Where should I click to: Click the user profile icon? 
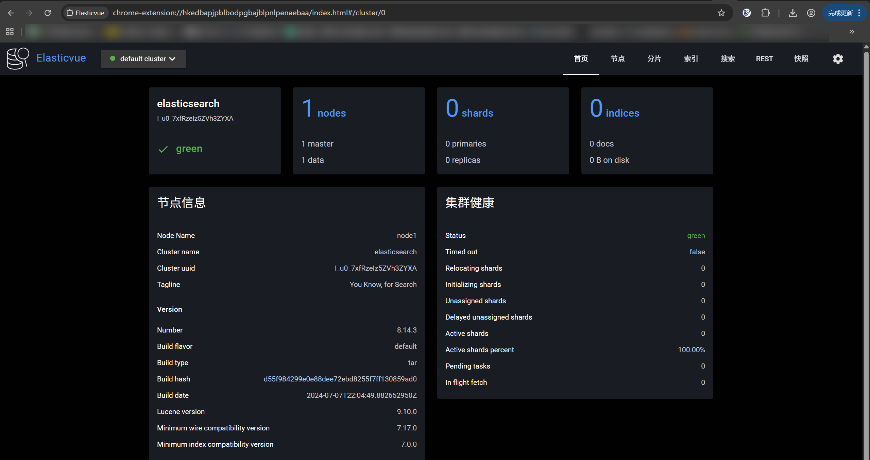coord(811,13)
